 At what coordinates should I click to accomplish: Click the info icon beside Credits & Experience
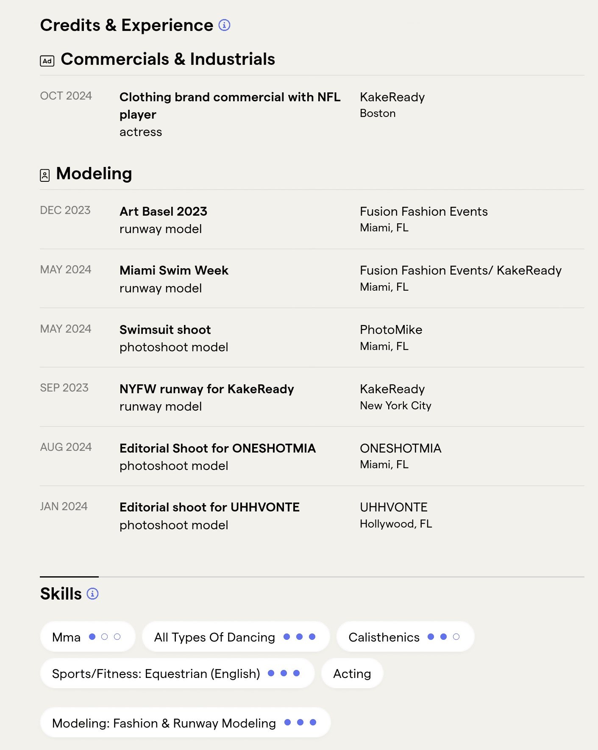(224, 25)
